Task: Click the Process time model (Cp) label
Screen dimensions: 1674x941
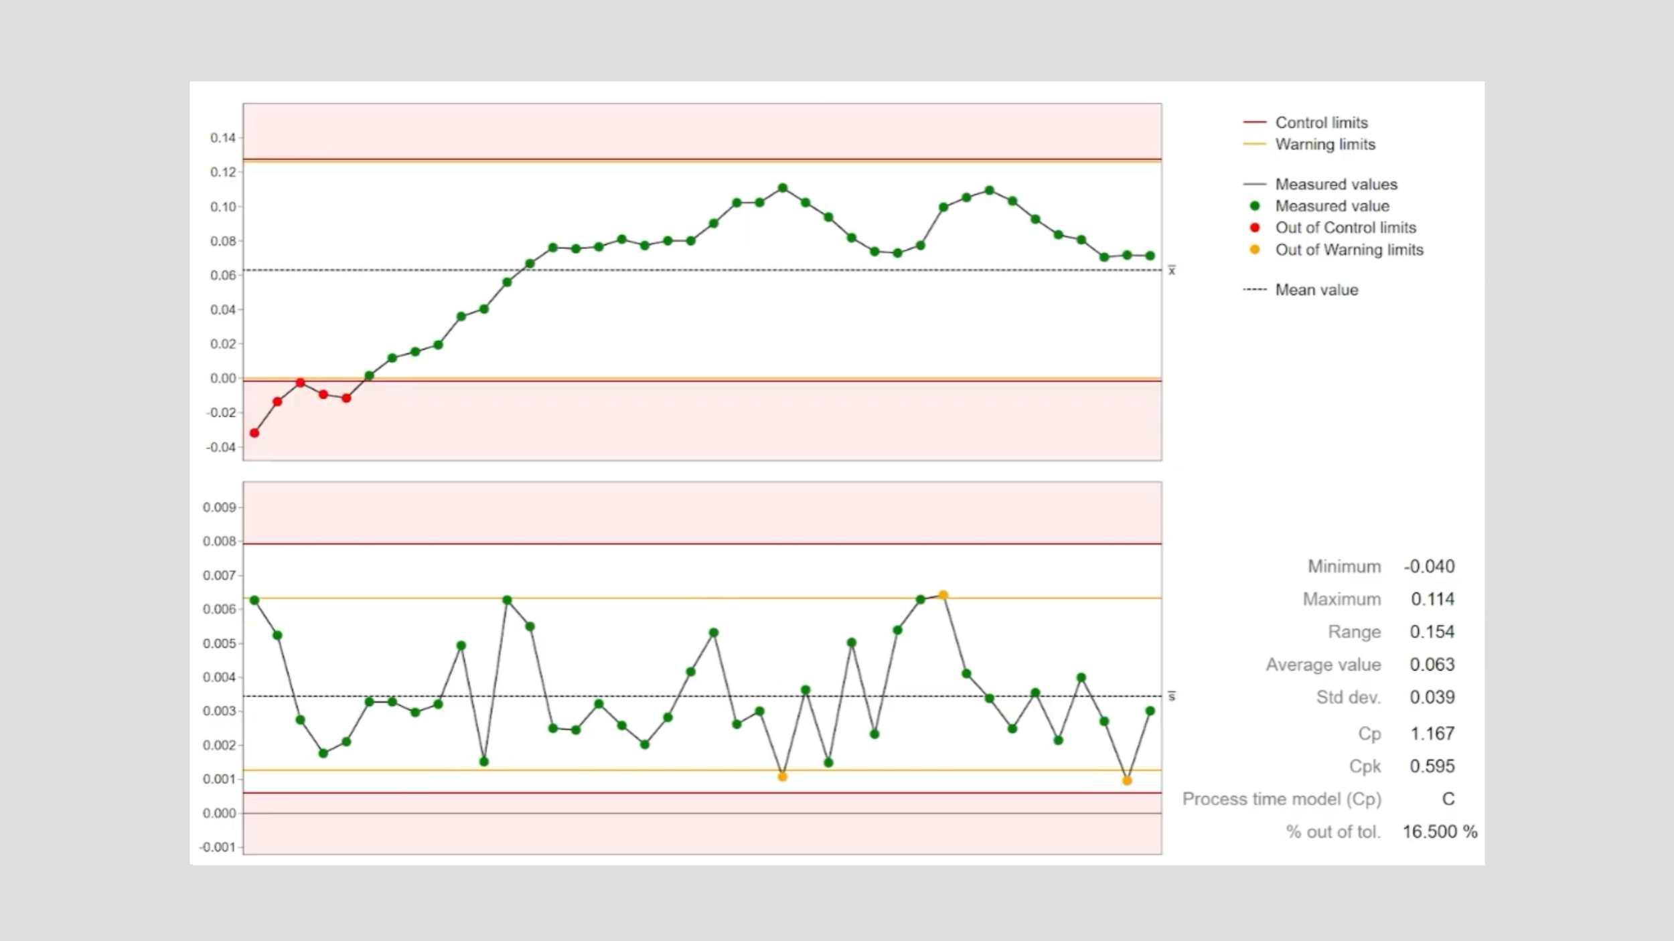Action: 1281,799
